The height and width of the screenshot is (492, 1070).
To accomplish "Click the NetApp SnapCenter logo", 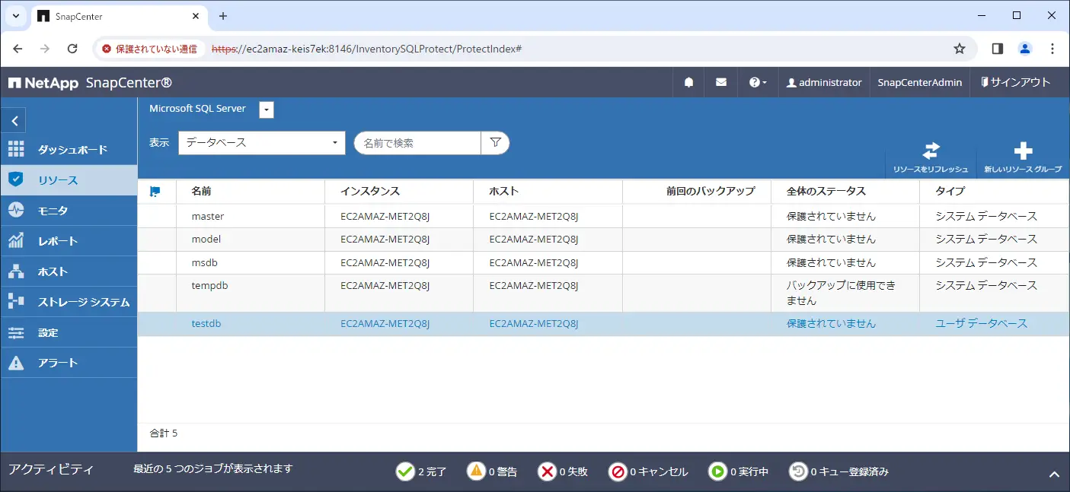I will (x=90, y=82).
